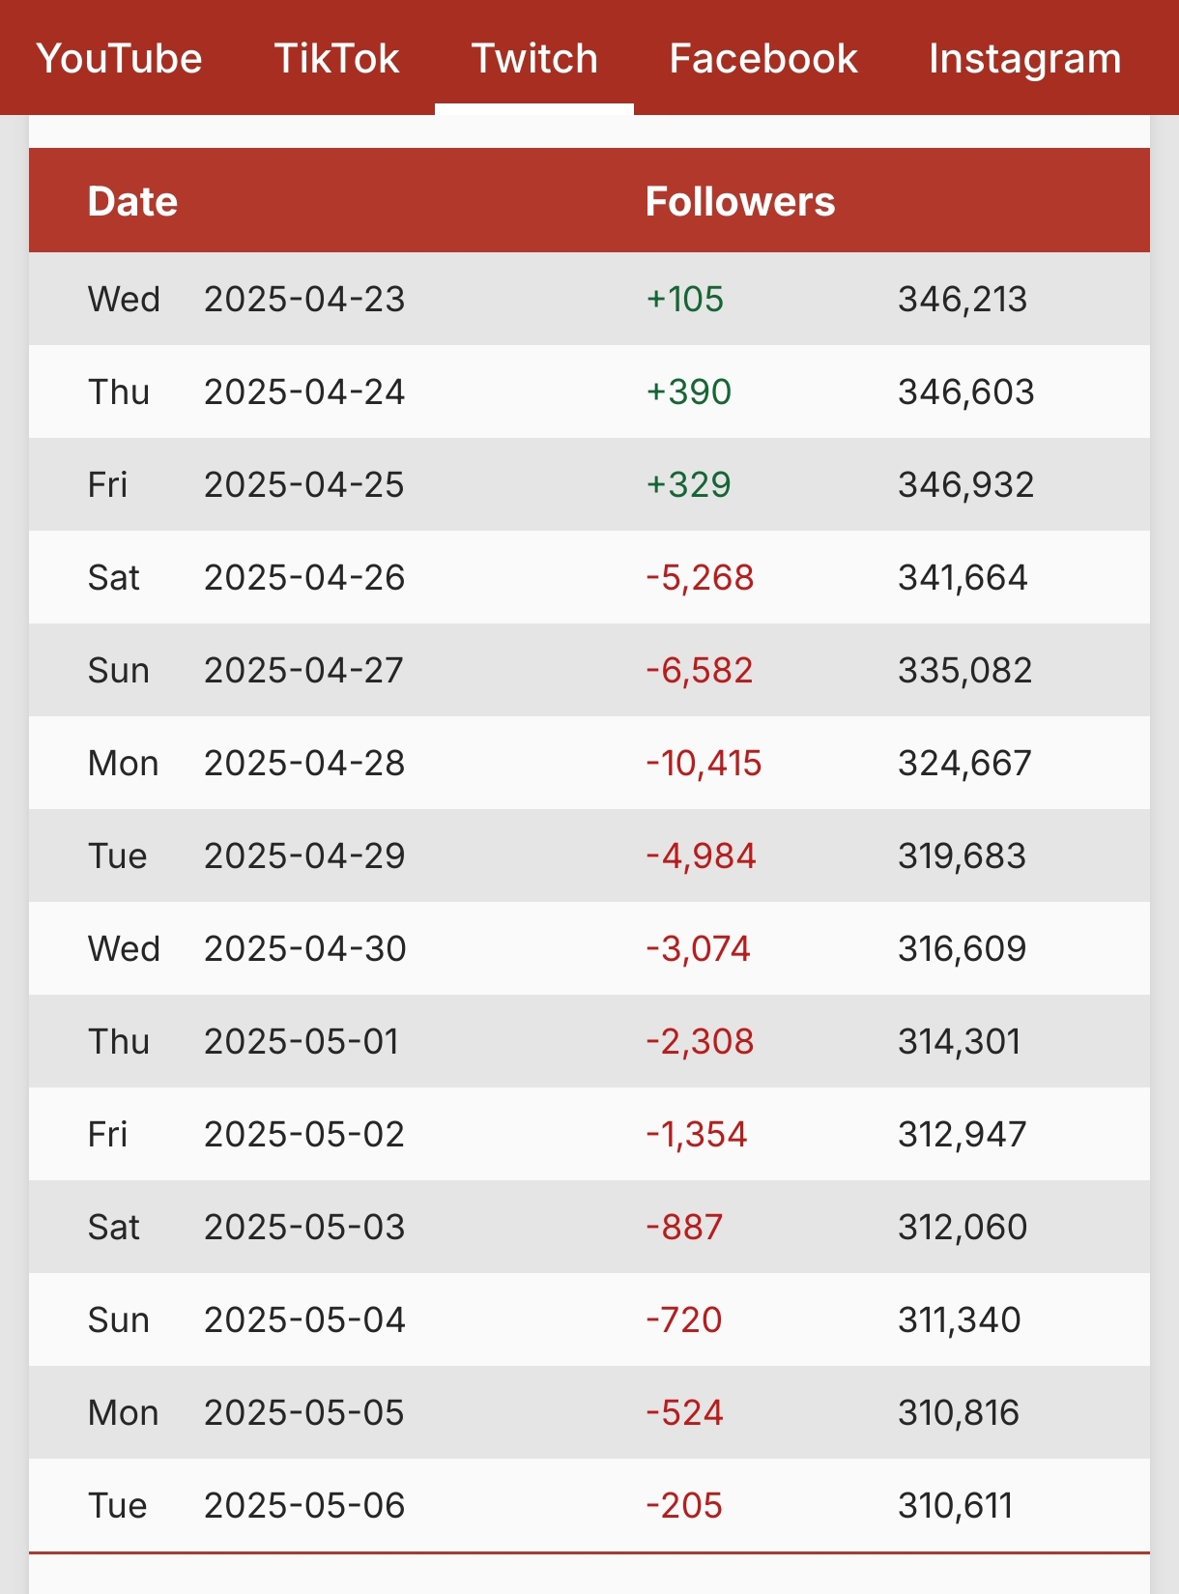
Task: Click the +390 follower change value
Action: pos(689,391)
